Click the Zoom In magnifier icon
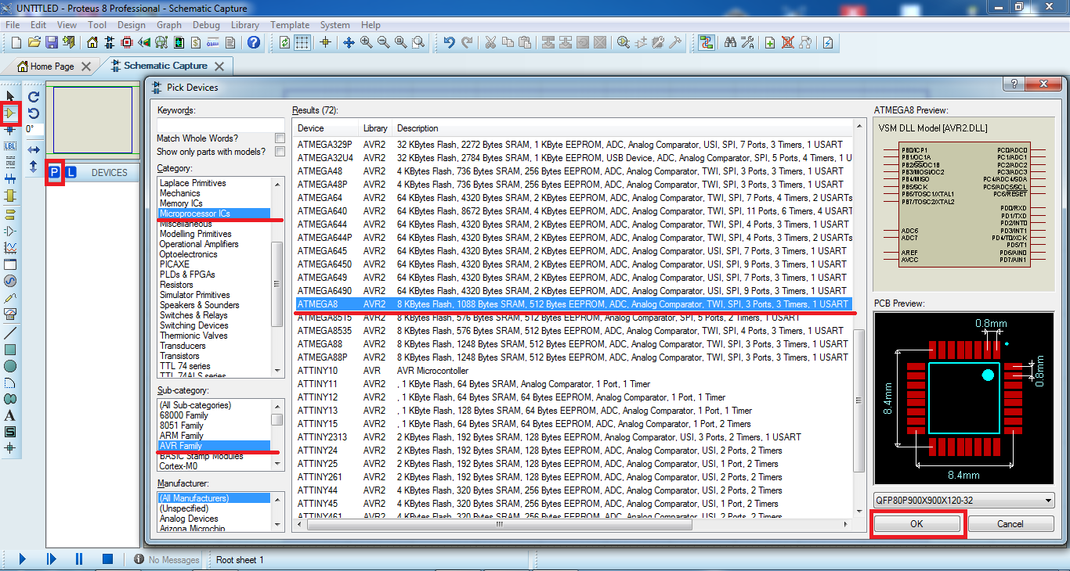This screenshot has width=1070, height=571. [x=367, y=42]
